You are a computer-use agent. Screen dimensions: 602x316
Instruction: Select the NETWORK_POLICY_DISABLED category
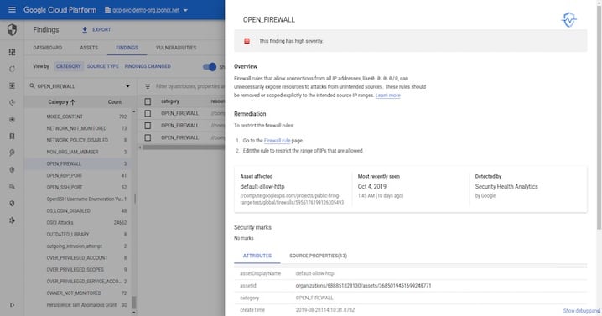click(77, 140)
